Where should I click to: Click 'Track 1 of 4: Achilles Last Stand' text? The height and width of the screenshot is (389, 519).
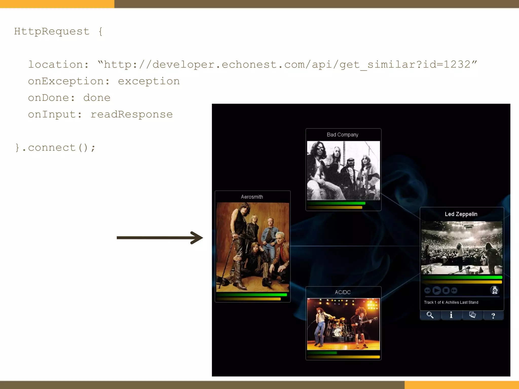[451, 302]
